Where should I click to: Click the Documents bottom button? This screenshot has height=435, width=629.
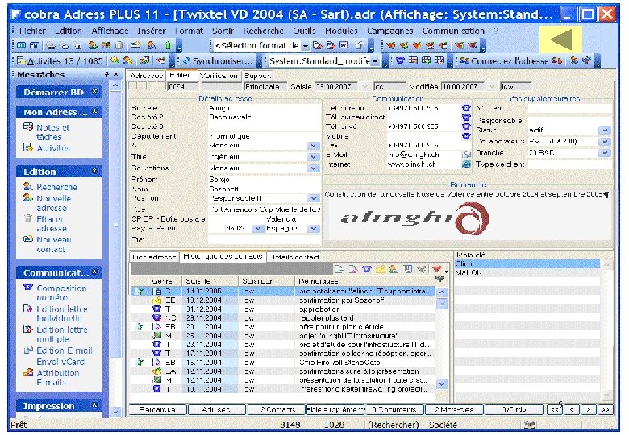point(394,410)
